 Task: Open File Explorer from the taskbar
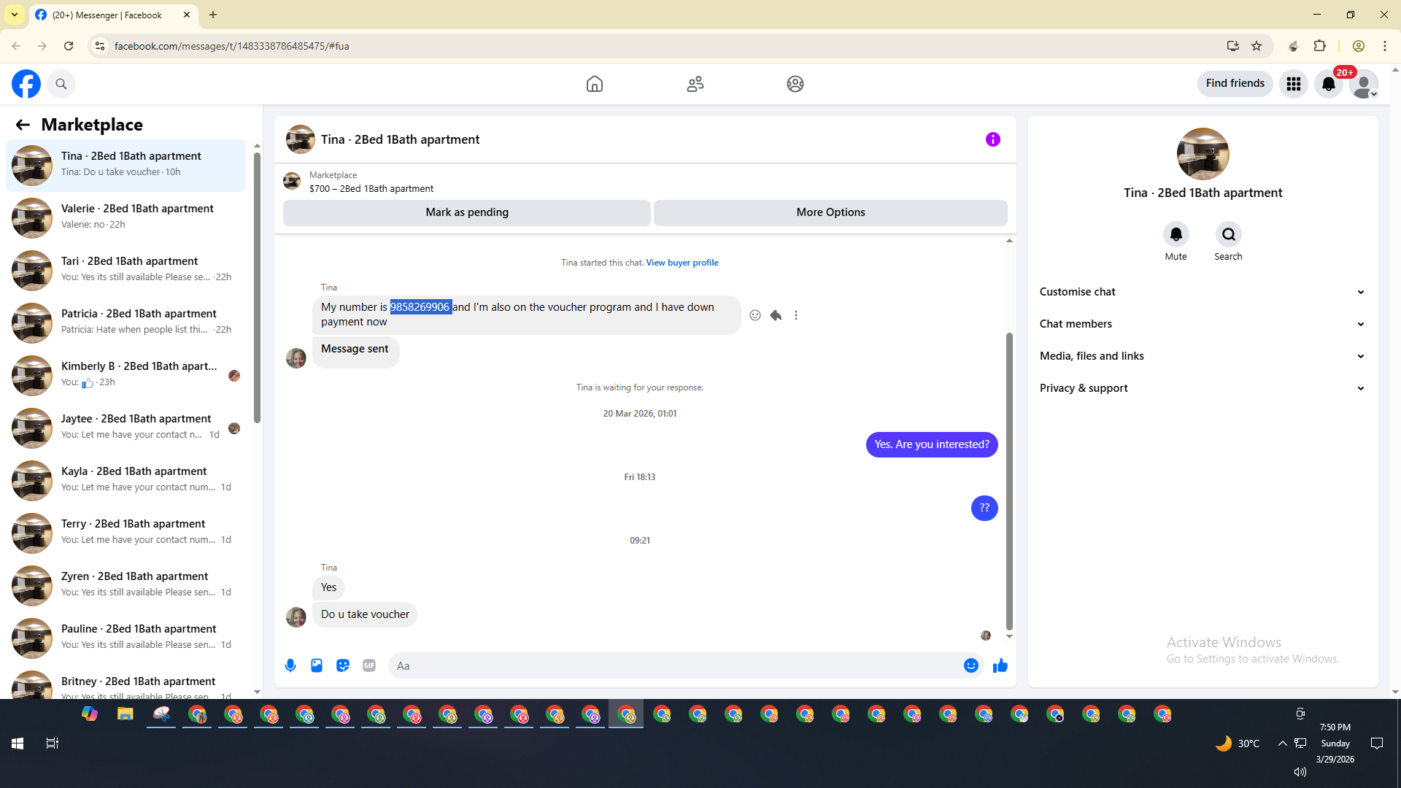(x=126, y=714)
